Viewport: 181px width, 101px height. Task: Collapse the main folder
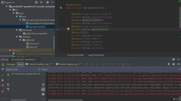click(14, 13)
